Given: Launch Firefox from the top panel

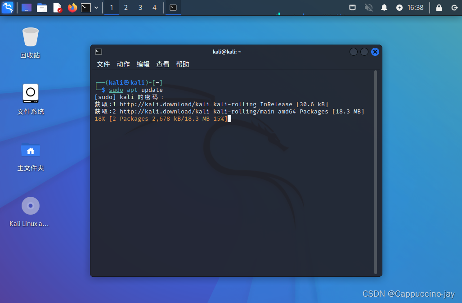Looking at the screenshot, I should pos(72,7).
